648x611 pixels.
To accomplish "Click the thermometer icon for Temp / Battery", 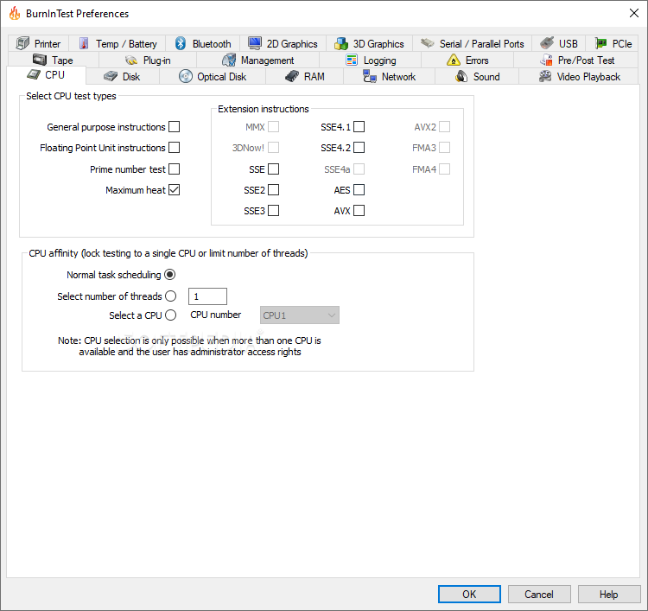I will pos(84,43).
